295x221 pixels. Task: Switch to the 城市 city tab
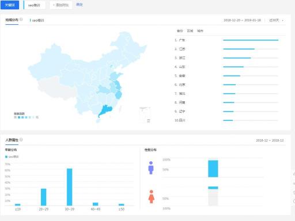(200, 31)
